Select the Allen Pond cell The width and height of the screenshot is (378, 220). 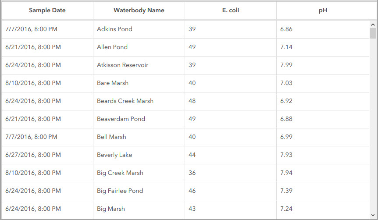pyautogui.click(x=113, y=47)
